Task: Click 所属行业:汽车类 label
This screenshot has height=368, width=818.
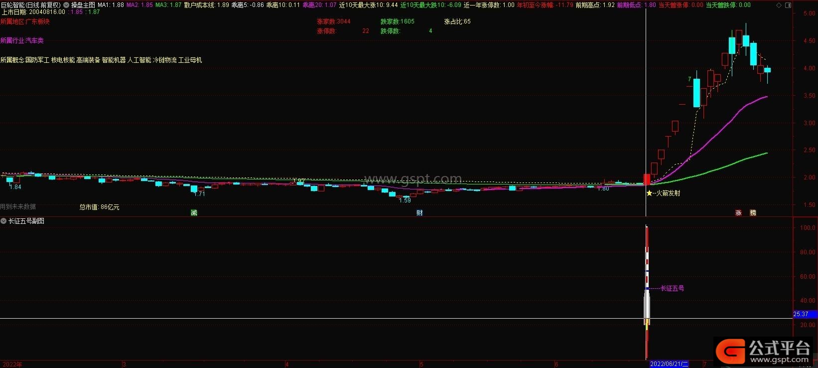Action: click(x=22, y=41)
